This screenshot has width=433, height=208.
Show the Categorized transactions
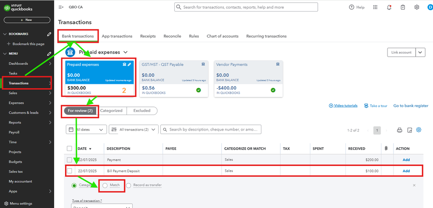111,111
